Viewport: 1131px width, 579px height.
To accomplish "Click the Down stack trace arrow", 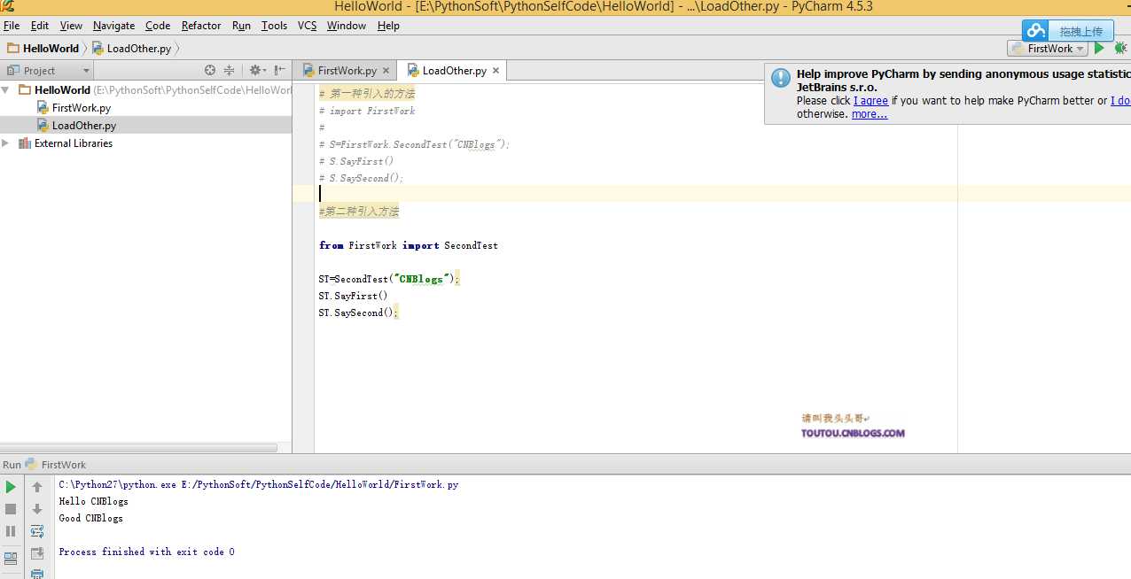I will (37, 509).
